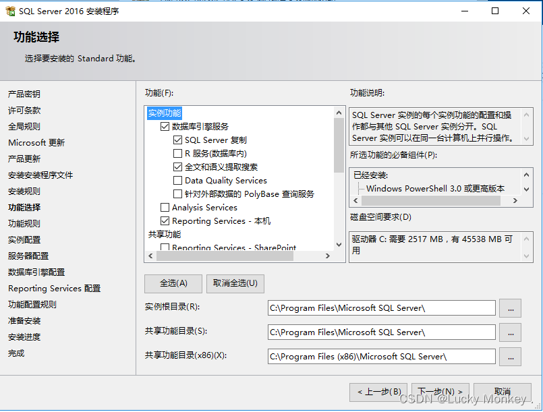The width and height of the screenshot is (543, 412).
Task: Open browse dialog for 实例根目录
Action: tap(510, 307)
